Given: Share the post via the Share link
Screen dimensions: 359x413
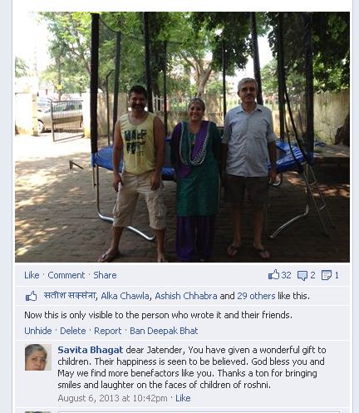Looking at the screenshot, I should tap(105, 275).
